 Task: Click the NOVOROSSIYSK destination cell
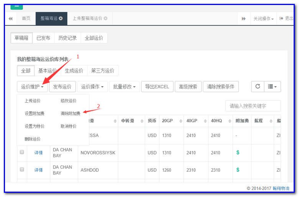[x=98, y=153]
